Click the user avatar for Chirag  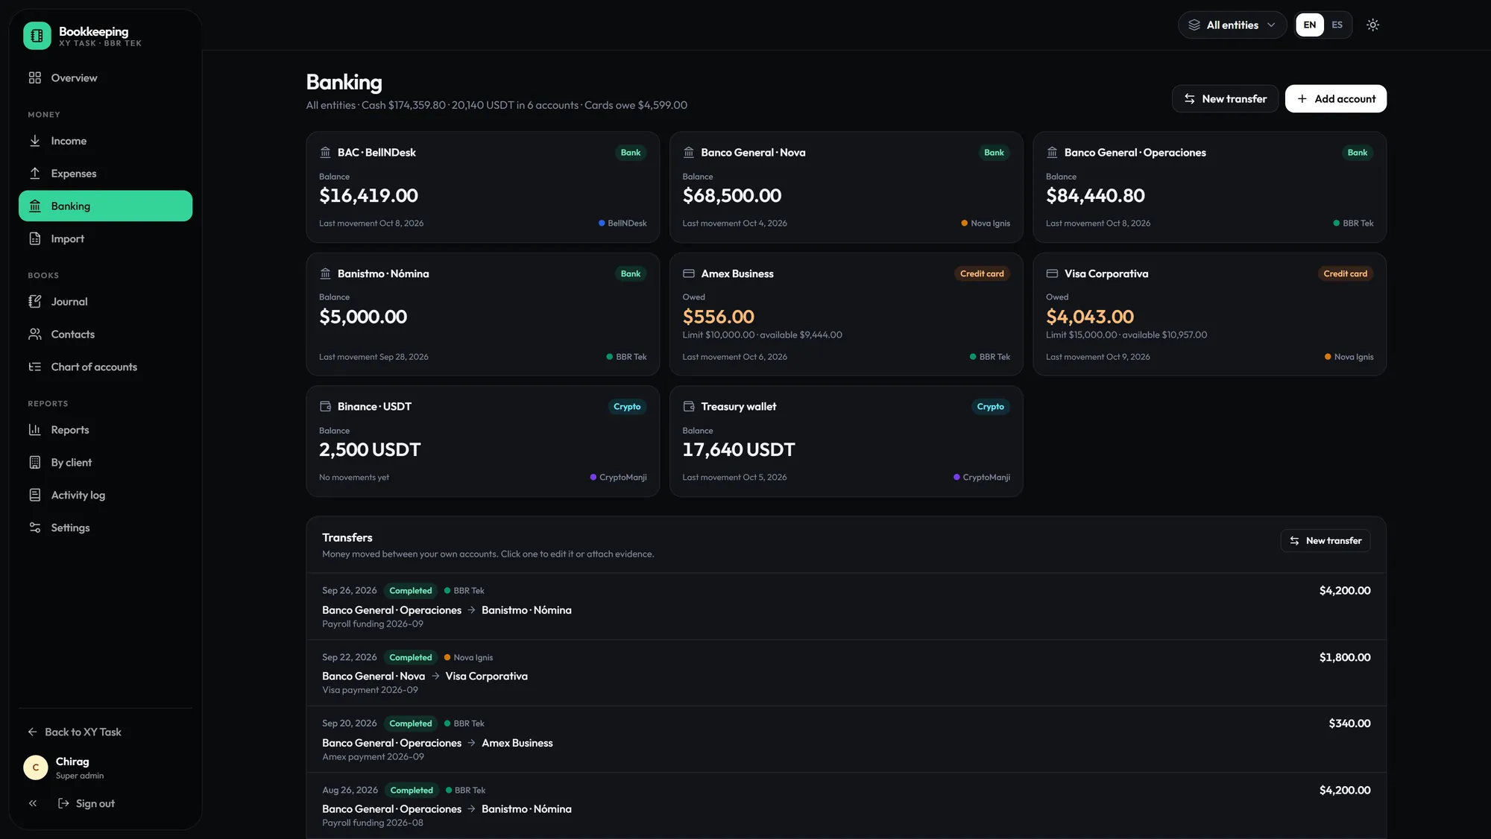click(x=36, y=767)
